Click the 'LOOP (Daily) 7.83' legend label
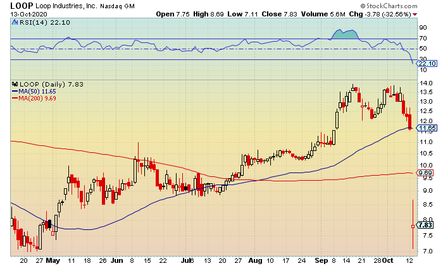This screenshot has height=266, width=443. (x=51, y=84)
